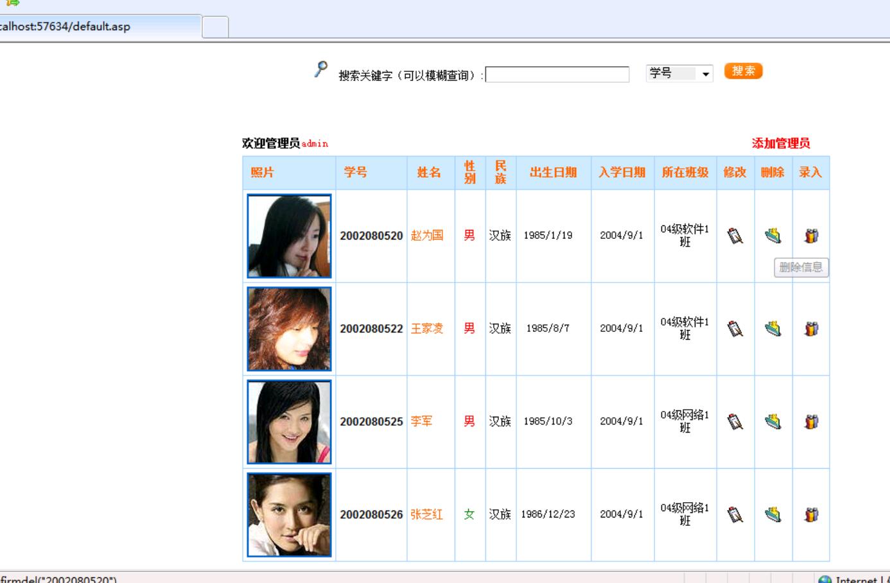Click the 所在班级 column header

[x=685, y=172]
